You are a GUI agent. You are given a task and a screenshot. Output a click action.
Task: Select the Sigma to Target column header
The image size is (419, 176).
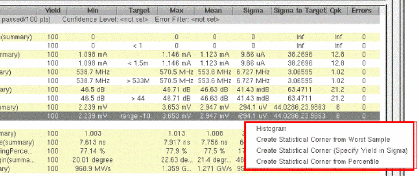(x=300, y=11)
